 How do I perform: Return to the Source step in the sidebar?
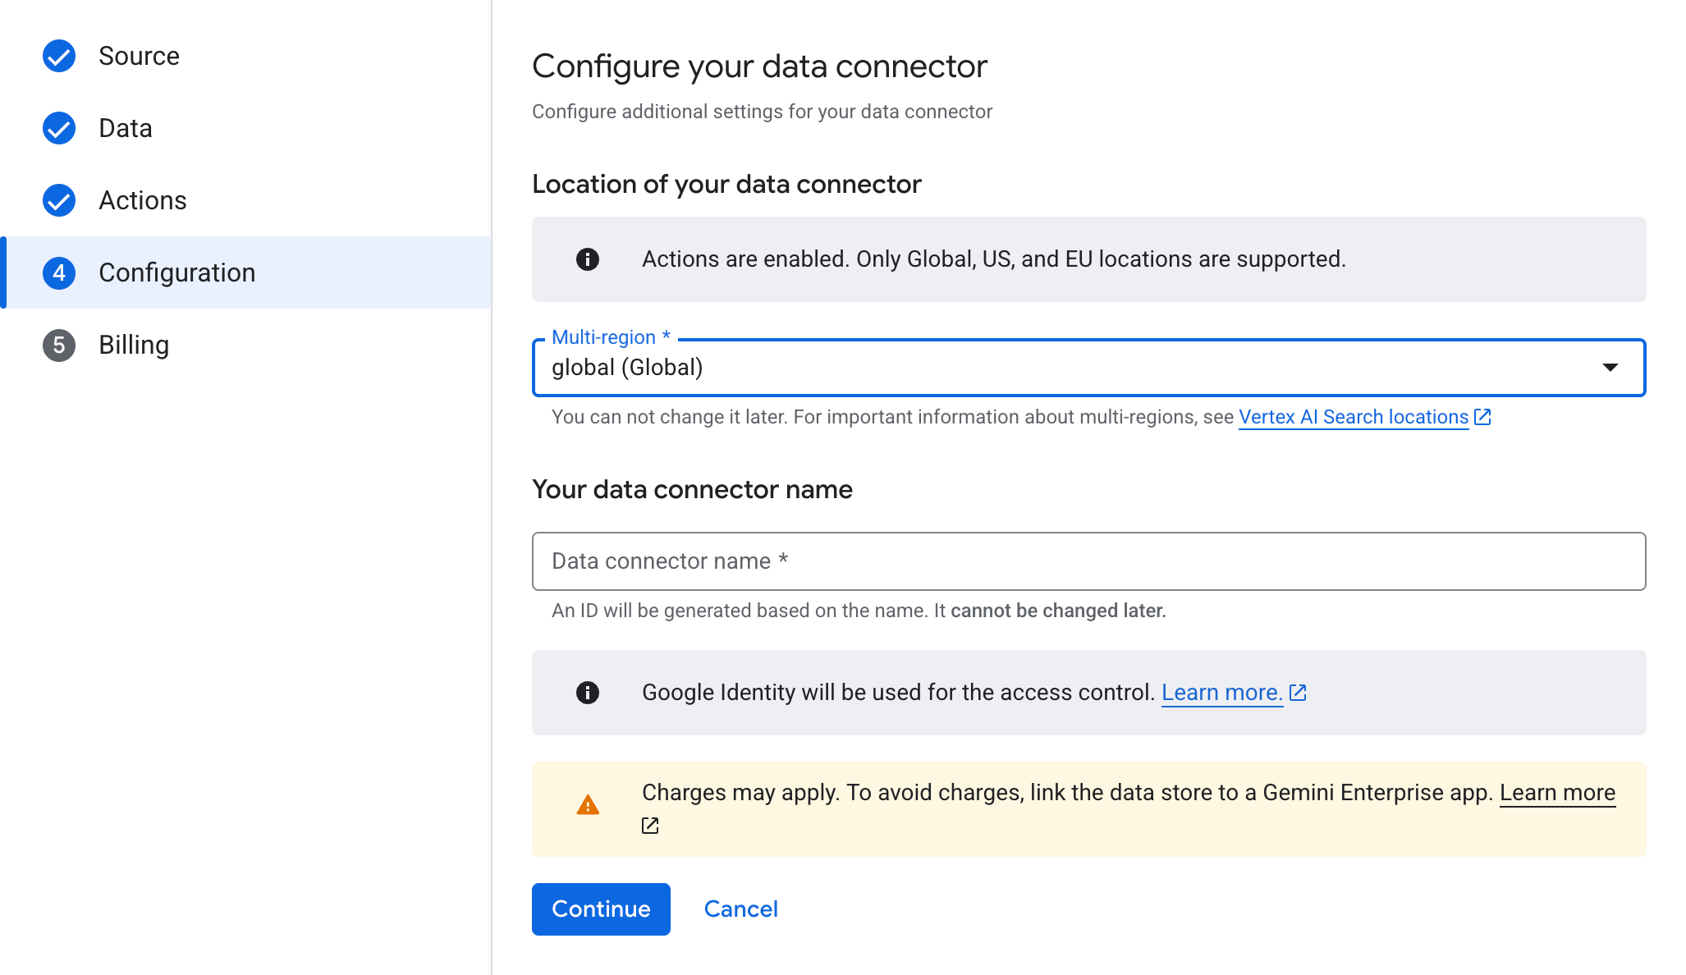pyautogui.click(x=139, y=56)
